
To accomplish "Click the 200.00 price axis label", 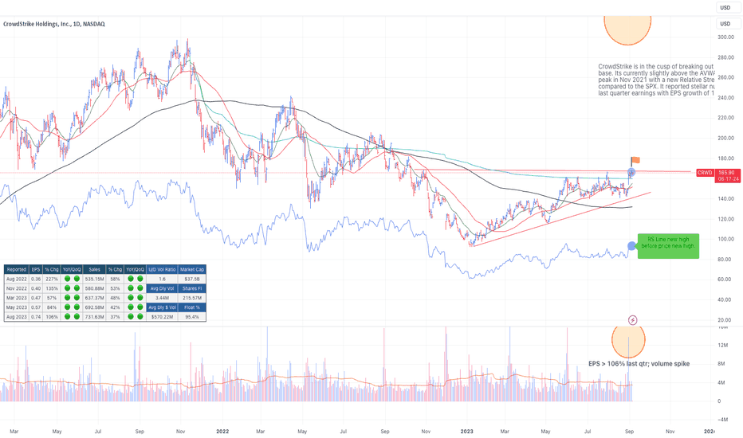I will coord(725,139).
